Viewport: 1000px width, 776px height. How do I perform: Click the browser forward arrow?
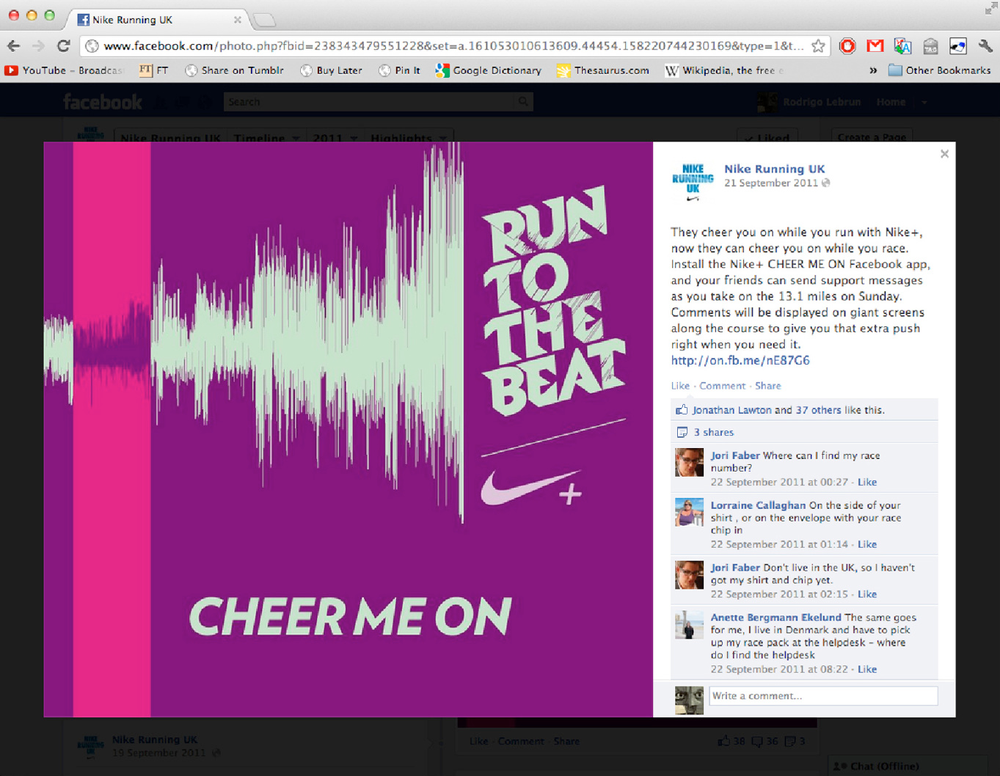tap(38, 46)
